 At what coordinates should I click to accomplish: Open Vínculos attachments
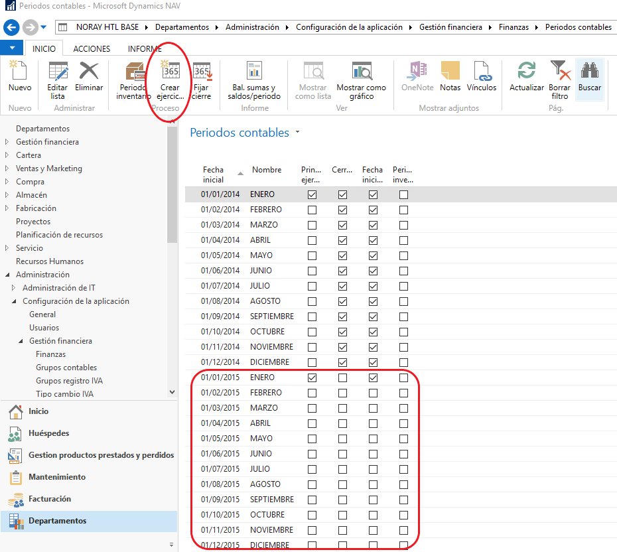[x=482, y=76]
